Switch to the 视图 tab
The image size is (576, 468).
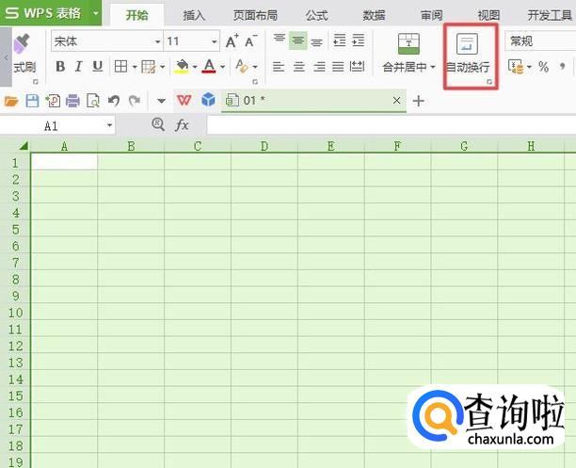[488, 15]
